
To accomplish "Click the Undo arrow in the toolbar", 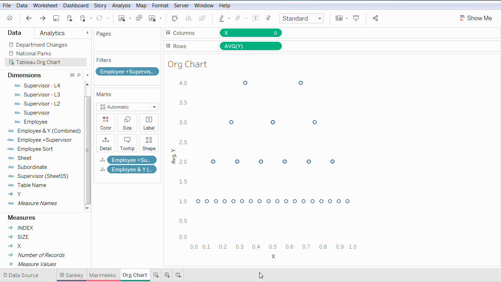I will [x=29, y=18].
